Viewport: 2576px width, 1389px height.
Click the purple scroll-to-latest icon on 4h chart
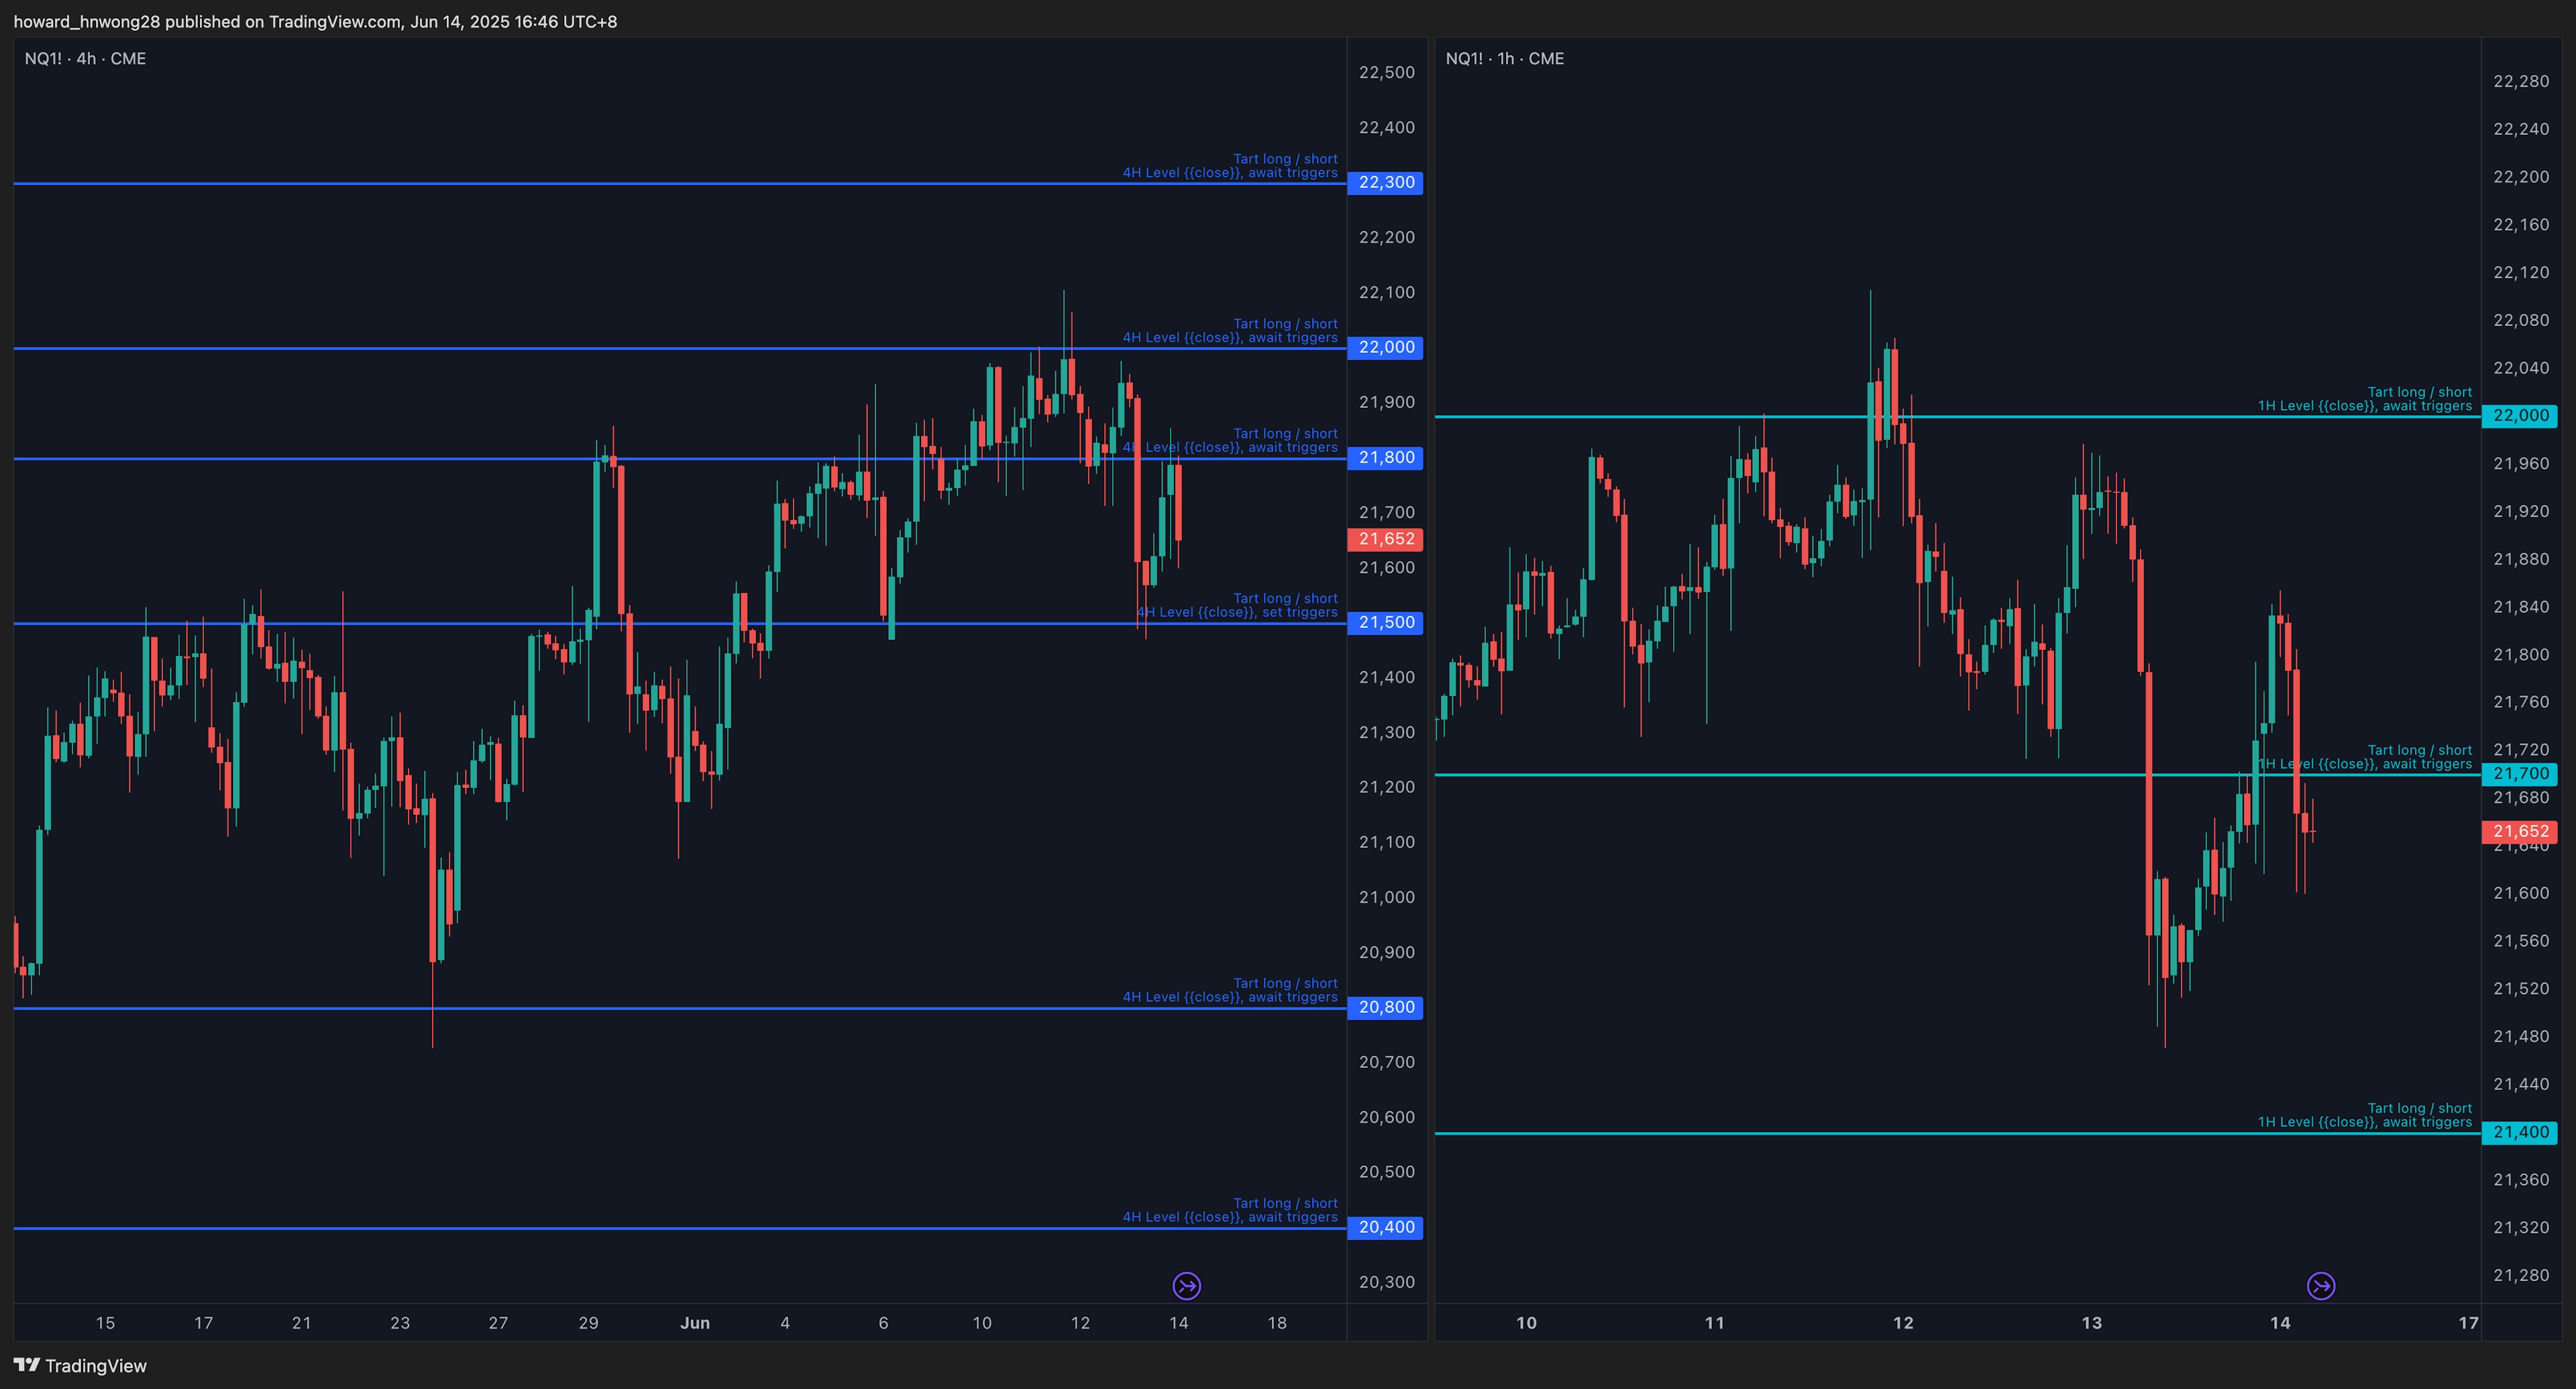click(x=1186, y=1285)
